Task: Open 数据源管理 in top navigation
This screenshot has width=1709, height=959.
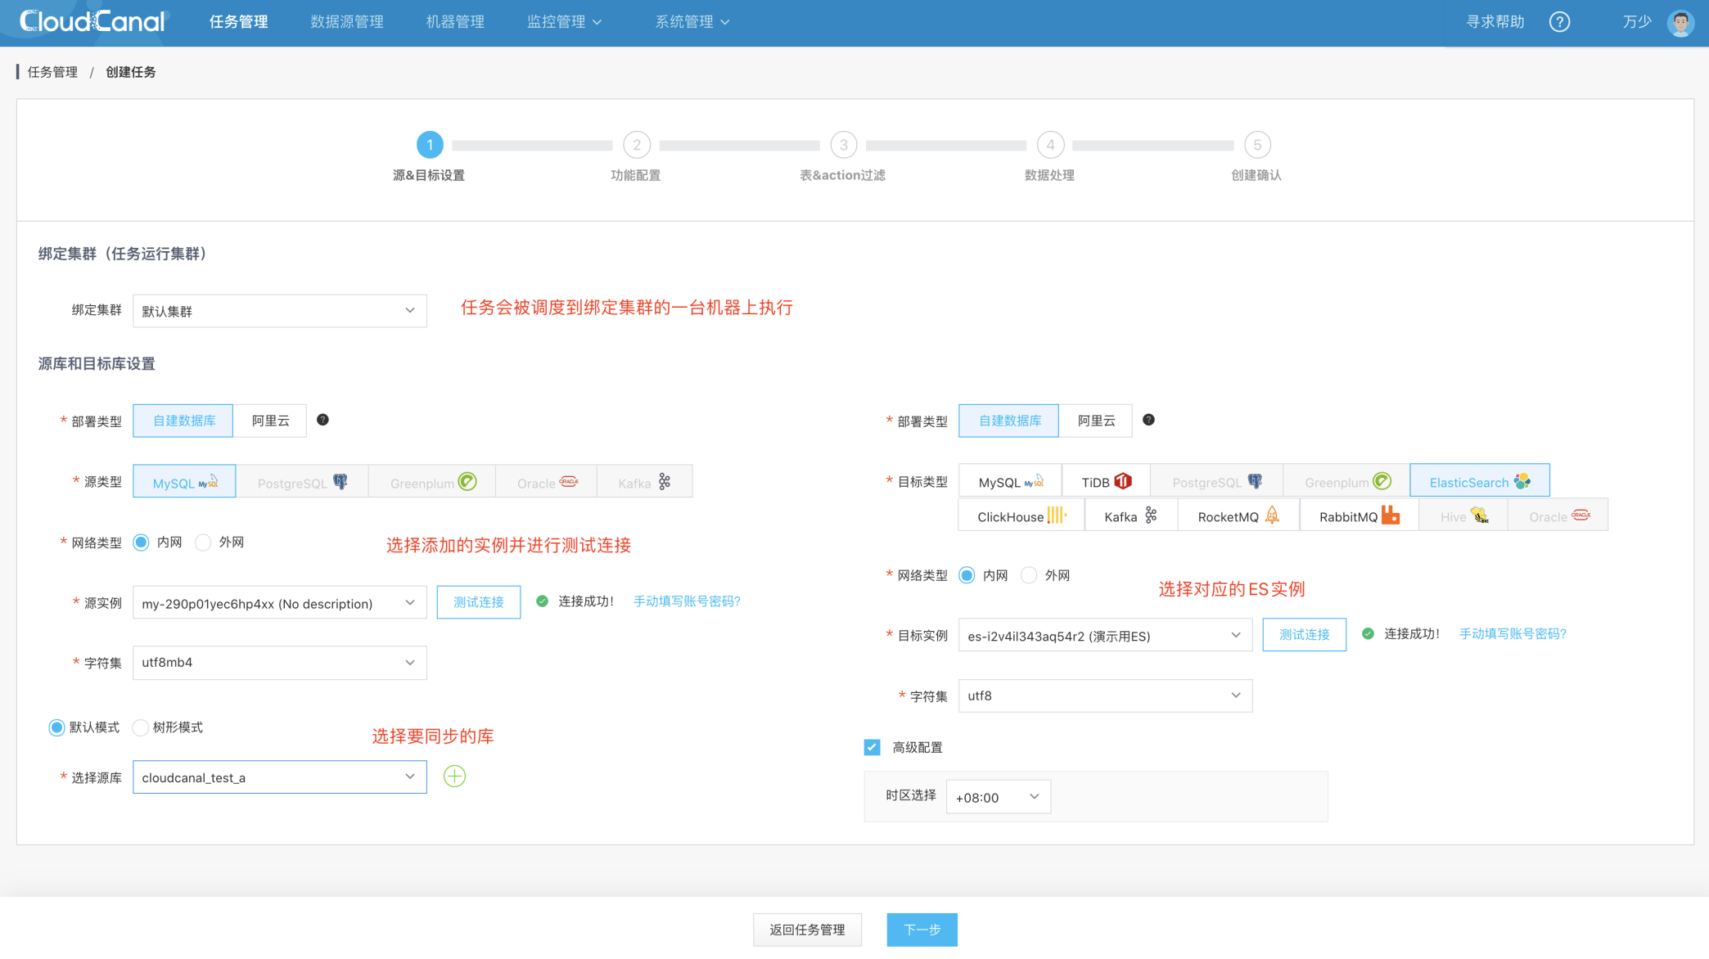Action: click(347, 22)
